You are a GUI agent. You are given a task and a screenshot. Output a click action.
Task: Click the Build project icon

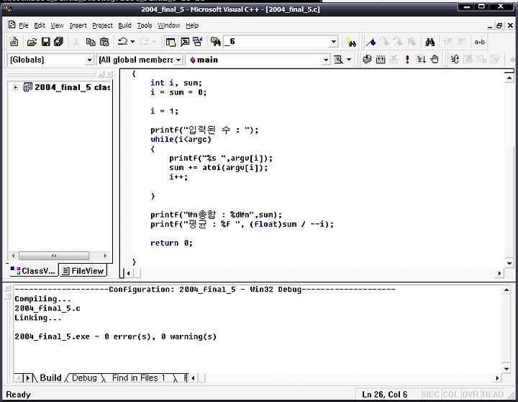[x=381, y=60]
